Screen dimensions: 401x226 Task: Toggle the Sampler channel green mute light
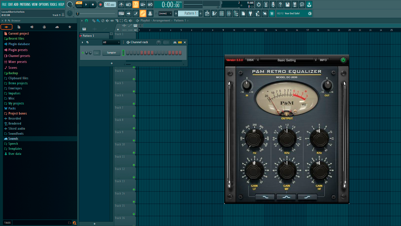83,53
